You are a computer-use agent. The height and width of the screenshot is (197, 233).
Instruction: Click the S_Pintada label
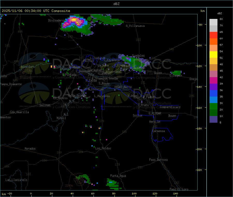coord(69,75)
